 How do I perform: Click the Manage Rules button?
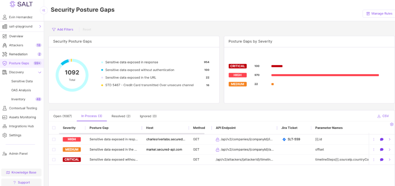point(379,13)
